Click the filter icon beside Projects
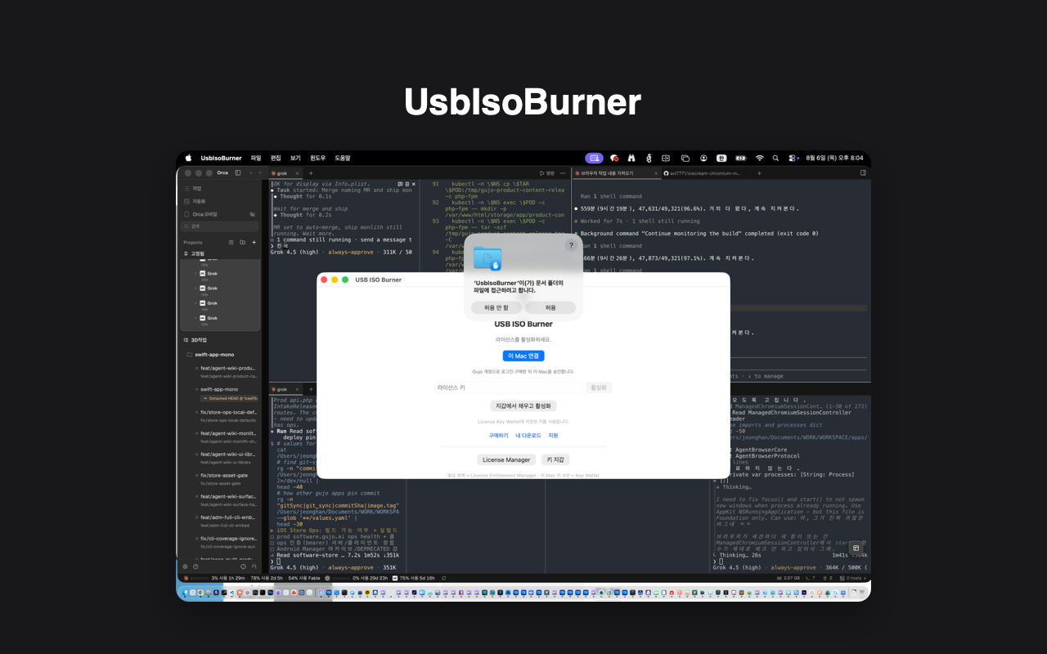Viewport: 1047px width, 654px height. 231,242
